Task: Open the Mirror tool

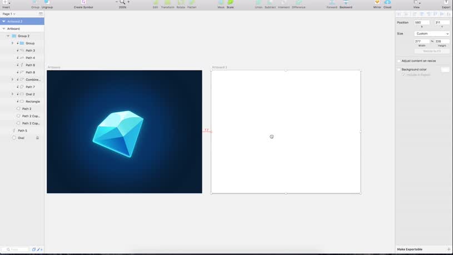Action: (377, 2)
